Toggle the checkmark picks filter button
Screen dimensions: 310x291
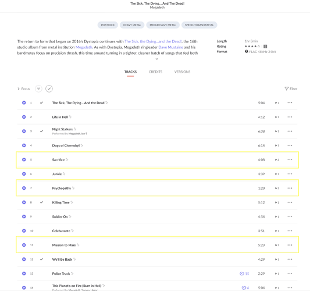pyautogui.click(x=49, y=88)
